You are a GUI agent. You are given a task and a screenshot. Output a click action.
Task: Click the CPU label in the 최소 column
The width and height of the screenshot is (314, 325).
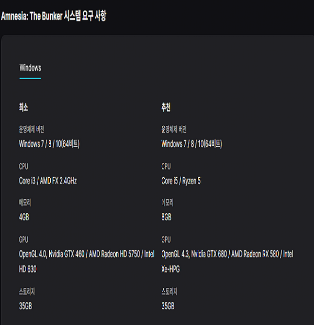(x=24, y=166)
